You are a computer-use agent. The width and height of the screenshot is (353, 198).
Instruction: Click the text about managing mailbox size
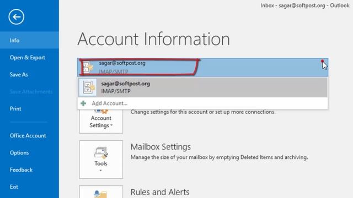coord(219,157)
